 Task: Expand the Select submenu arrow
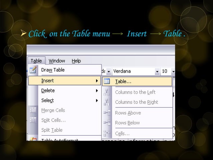click(x=97, y=101)
